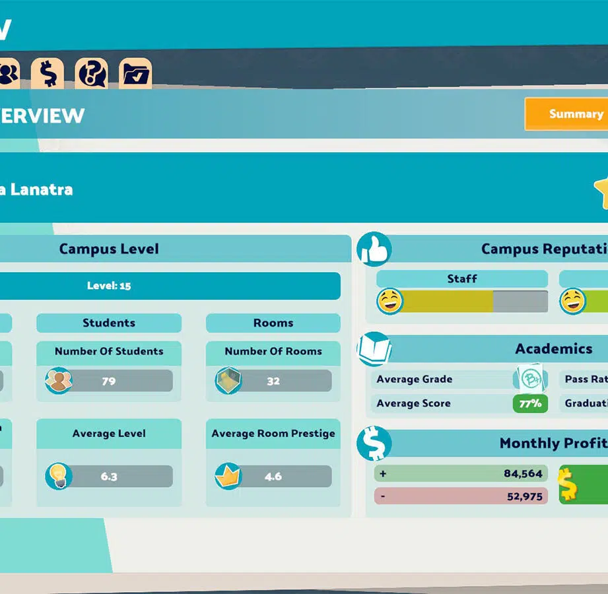Click the B+ Average Grade badge

click(x=530, y=379)
